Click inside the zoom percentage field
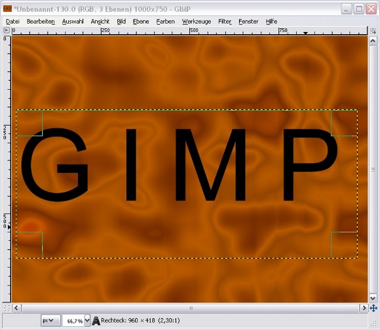This screenshot has height=330, width=380. [x=73, y=321]
